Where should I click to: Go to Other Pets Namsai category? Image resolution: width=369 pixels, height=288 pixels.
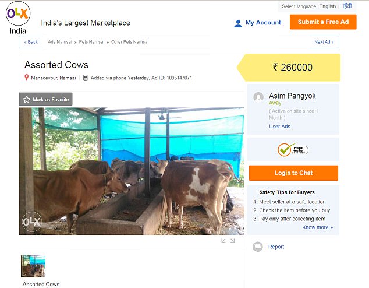130,42
